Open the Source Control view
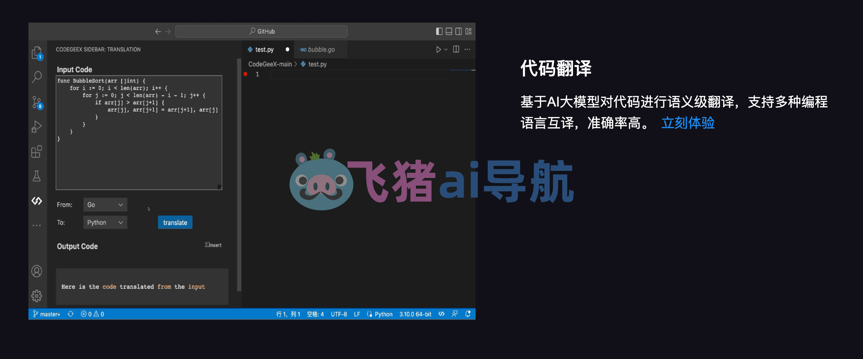Screen dimensions: 863x359 [x=37, y=102]
